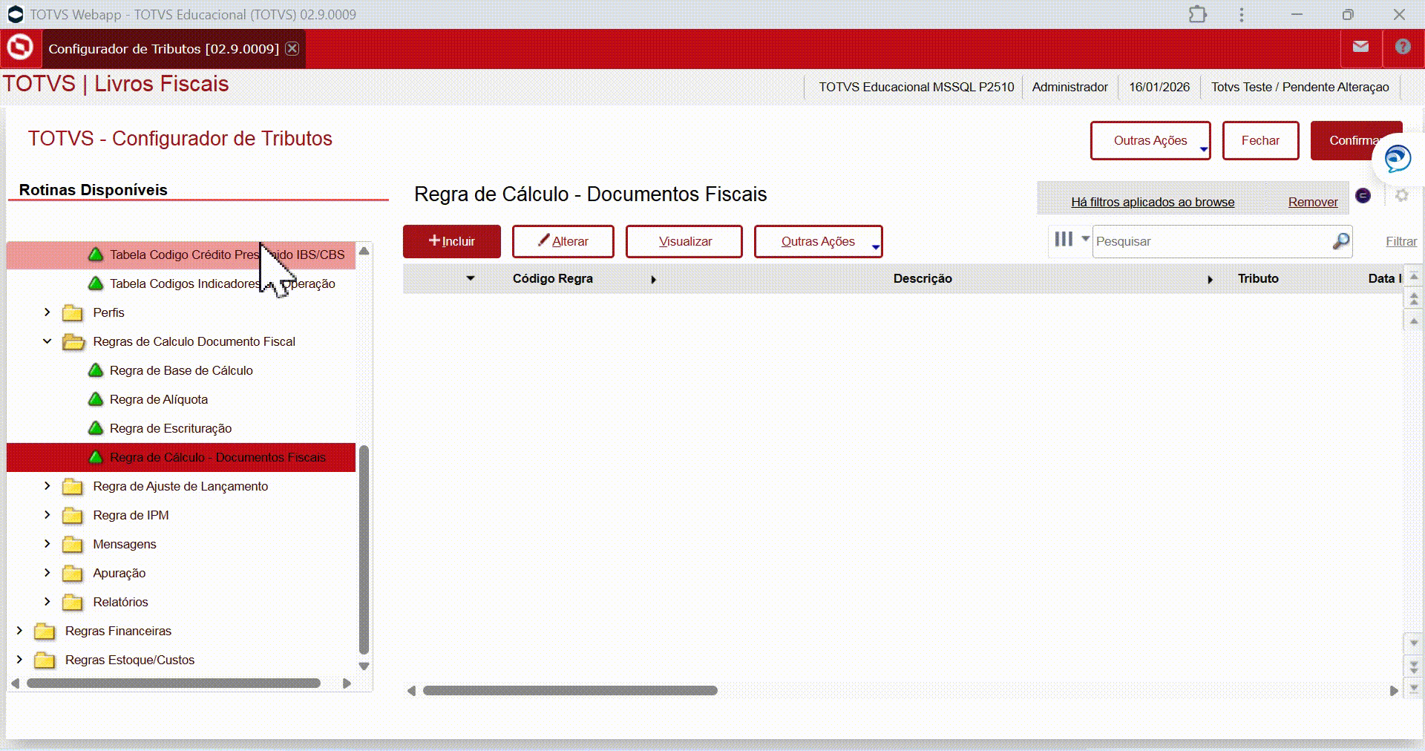Click the Mensagens folder icon
Image resolution: width=1425 pixels, height=751 pixels.
pos(72,544)
